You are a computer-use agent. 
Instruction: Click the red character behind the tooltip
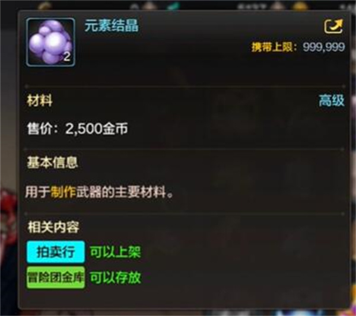(9, 218)
